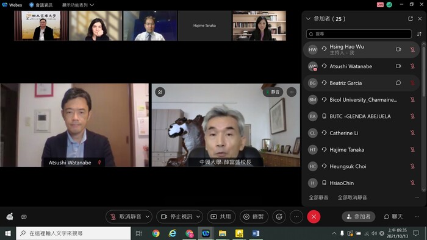427x240 pixels.
Task: Open the 聊天 chat panel
Action: (393, 217)
